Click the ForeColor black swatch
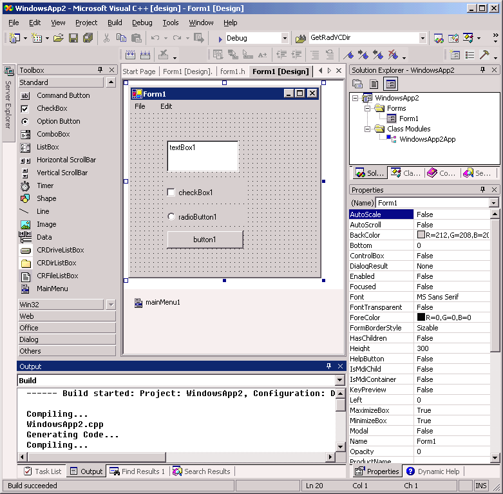 click(421, 318)
